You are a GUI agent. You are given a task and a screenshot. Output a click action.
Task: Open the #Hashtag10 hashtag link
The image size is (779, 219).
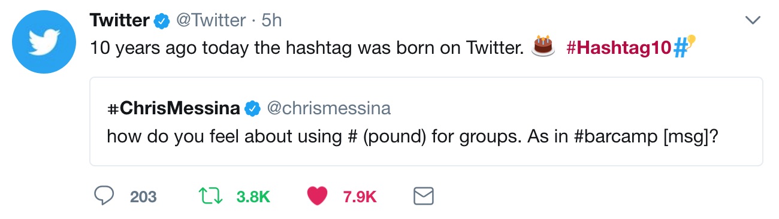[618, 48]
